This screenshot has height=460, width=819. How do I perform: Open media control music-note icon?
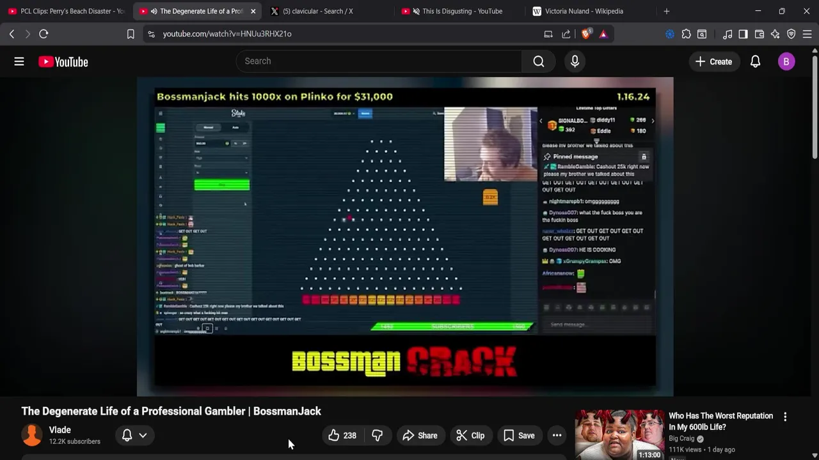click(x=728, y=34)
